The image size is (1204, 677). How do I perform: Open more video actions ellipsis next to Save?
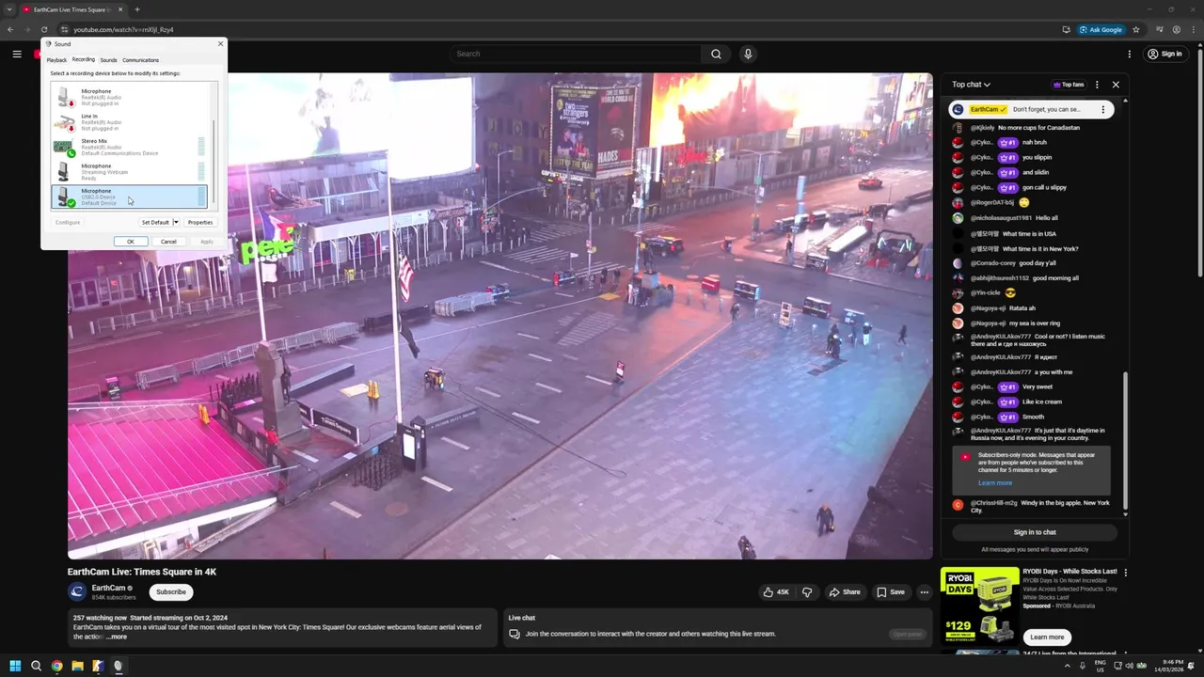point(925,592)
